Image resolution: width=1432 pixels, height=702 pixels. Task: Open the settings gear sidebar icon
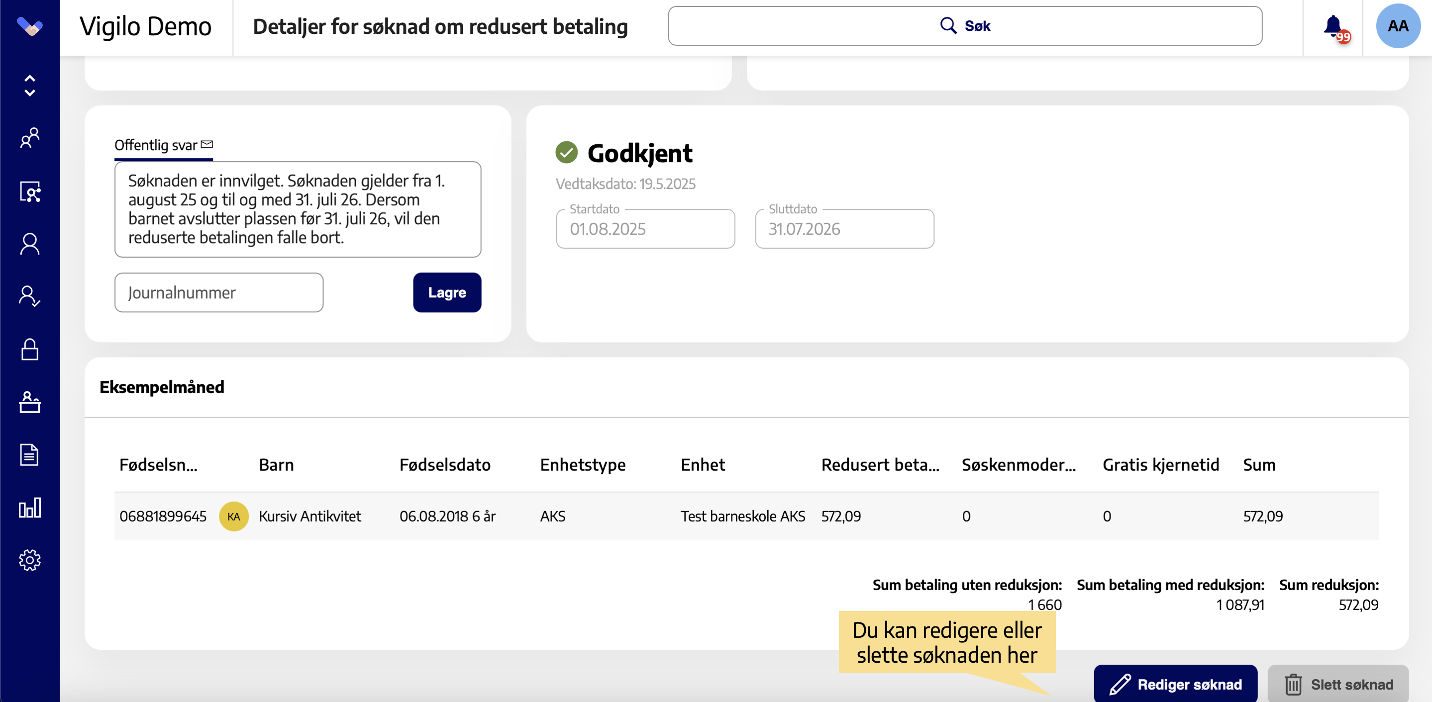point(30,560)
